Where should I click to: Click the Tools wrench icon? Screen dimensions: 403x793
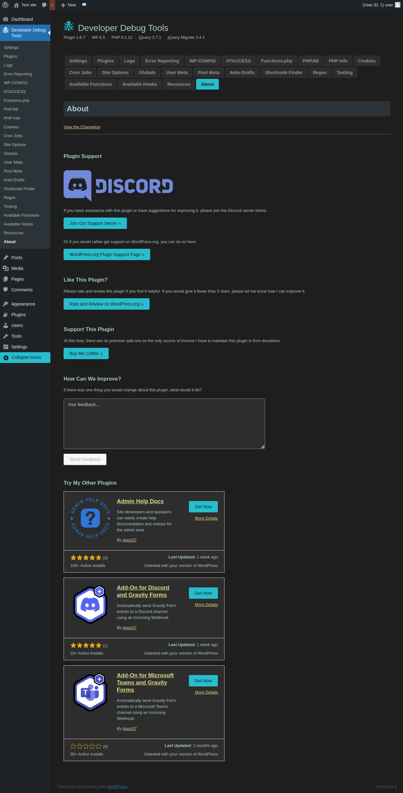pyautogui.click(x=6, y=336)
